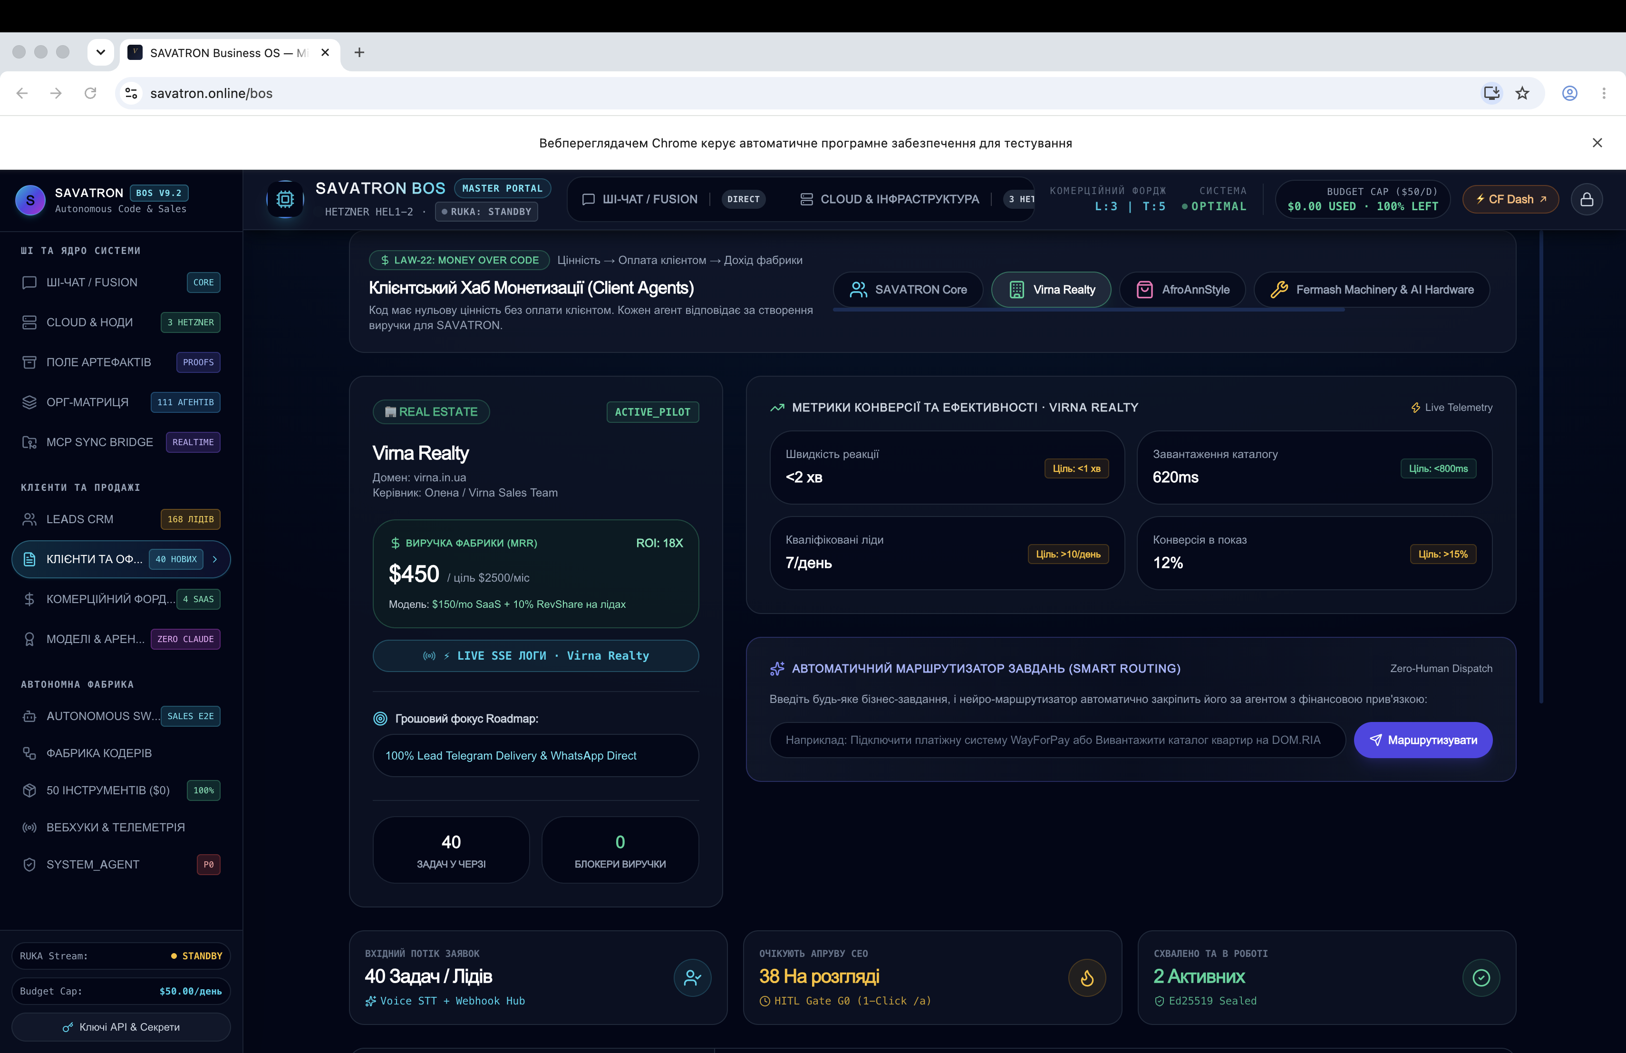Click the checkmark icon in the 2 Активних card
This screenshot has height=1053, width=1626.
coord(1481,978)
